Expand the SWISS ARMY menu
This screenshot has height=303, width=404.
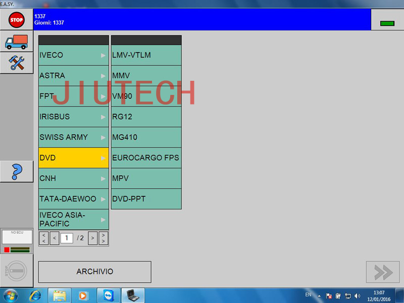(x=74, y=137)
